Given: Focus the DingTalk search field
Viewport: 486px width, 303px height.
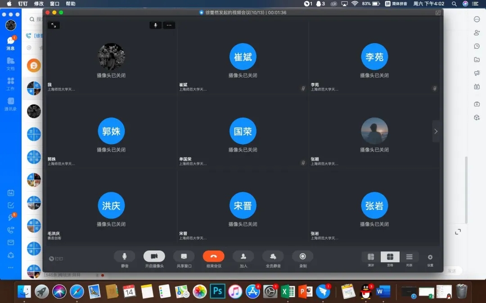Looking at the screenshot, I should pos(36,19).
